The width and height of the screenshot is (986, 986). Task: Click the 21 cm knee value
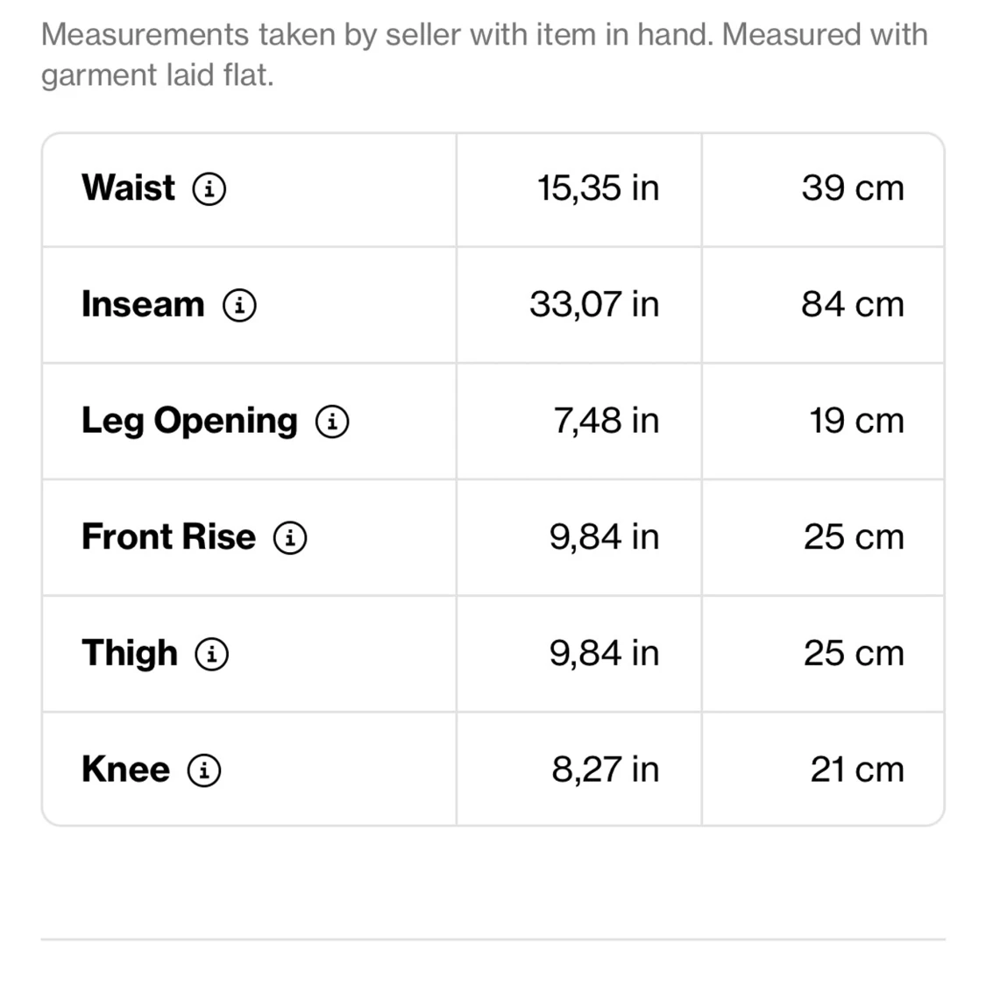pos(856,770)
